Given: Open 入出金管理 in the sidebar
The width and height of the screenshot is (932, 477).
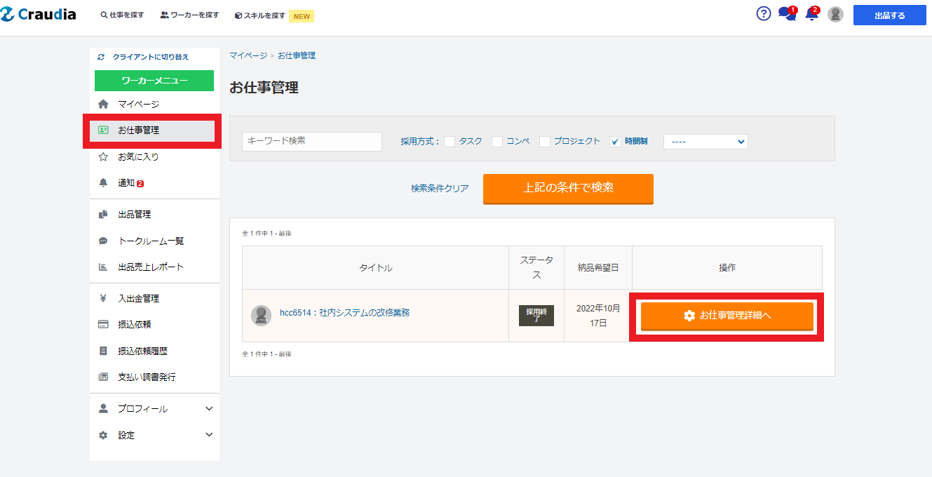Looking at the screenshot, I should click(138, 299).
